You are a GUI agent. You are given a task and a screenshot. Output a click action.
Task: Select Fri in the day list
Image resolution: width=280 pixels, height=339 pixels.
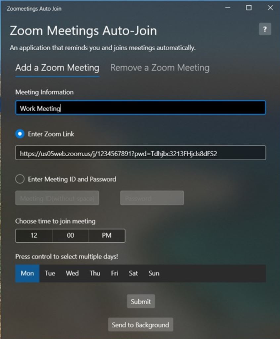(x=115, y=273)
